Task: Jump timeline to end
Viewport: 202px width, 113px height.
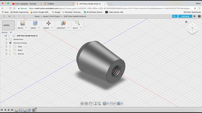Action: 12,110
